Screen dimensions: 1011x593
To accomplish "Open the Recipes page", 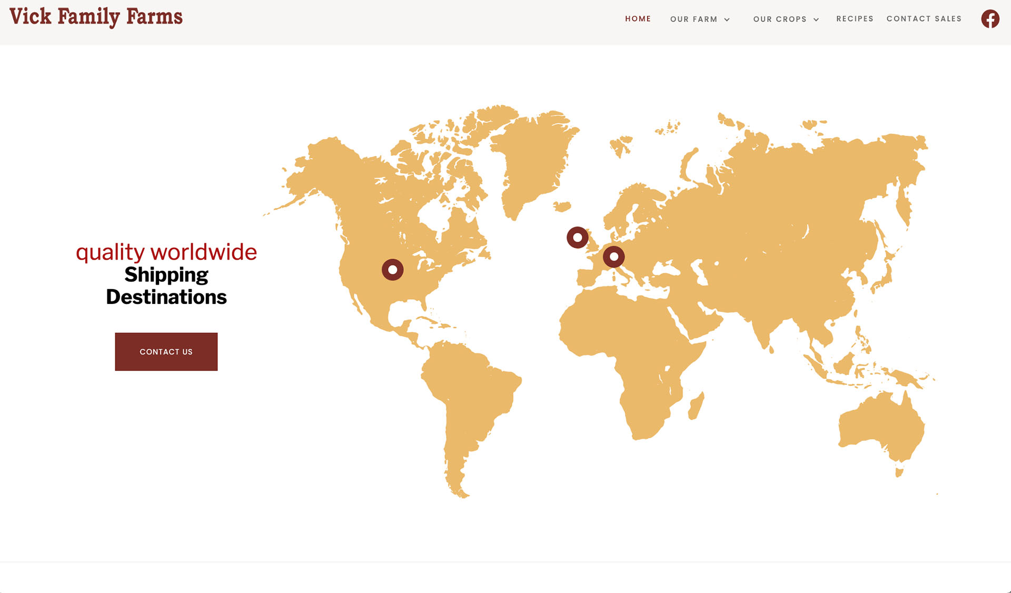I will click(855, 19).
